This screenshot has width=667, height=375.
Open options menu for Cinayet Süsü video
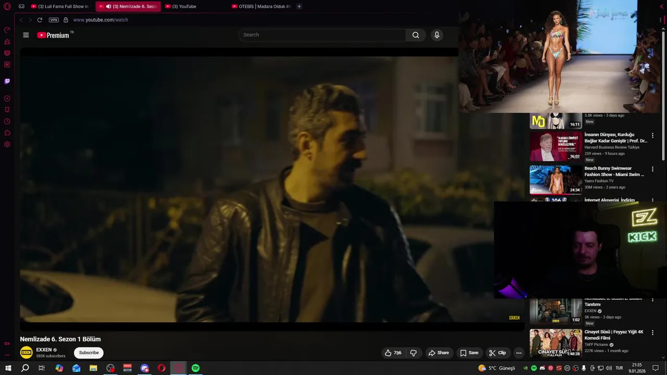[x=652, y=332]
